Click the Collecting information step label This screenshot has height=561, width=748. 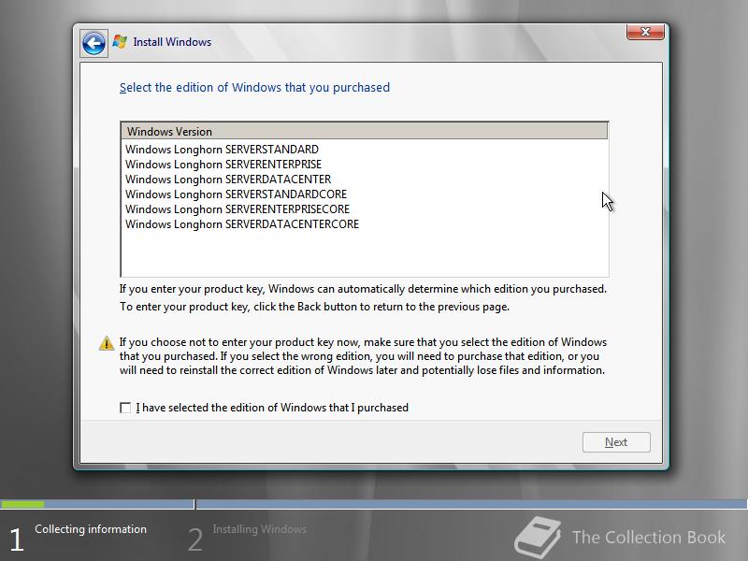click(91, 529)
